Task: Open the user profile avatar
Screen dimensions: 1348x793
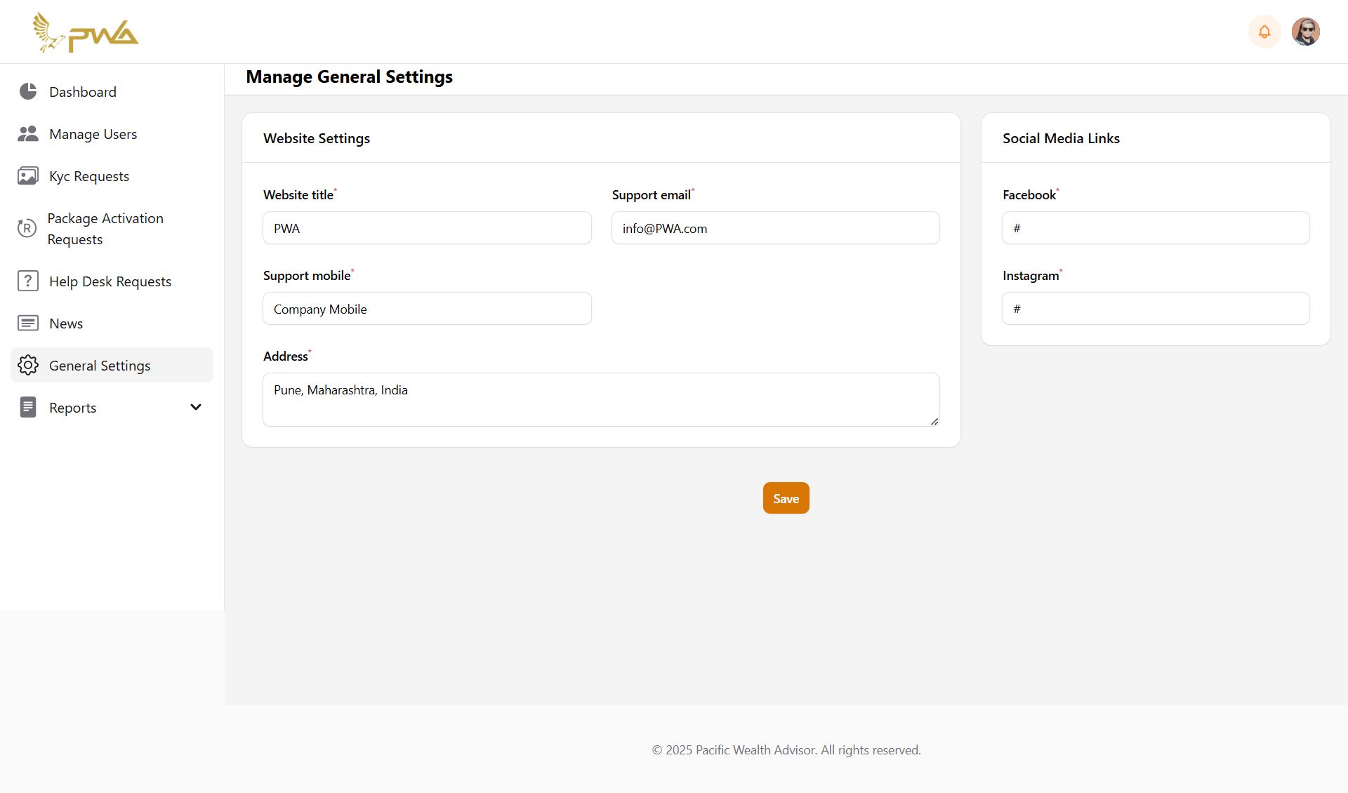Action: pyautogui.click(x=1305, y=32)
